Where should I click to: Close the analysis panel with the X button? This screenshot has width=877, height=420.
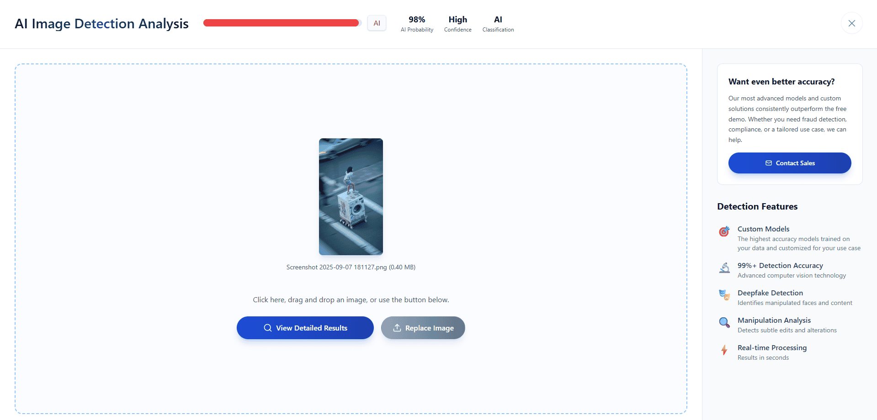851,23
